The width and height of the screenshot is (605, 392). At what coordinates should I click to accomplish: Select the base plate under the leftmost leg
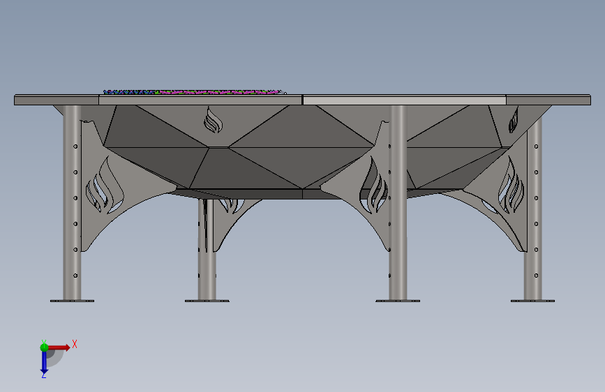pyautogui.click(x=72, y=301)
